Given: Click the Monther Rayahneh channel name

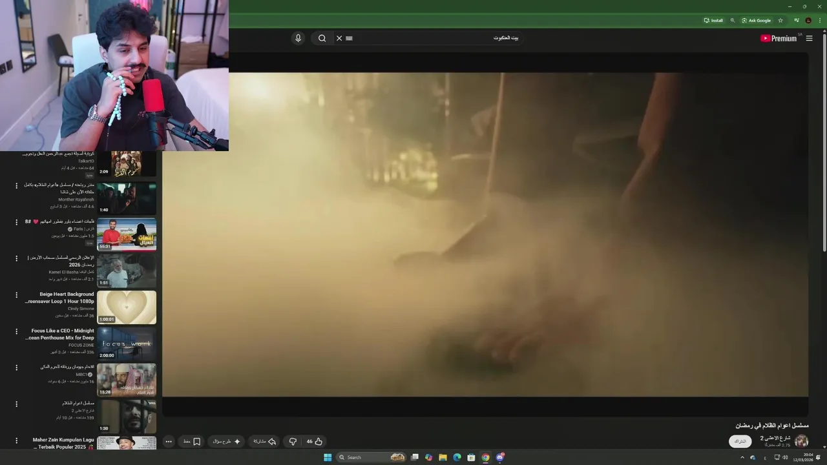Looking at the screenshot, I should (76, 200).
